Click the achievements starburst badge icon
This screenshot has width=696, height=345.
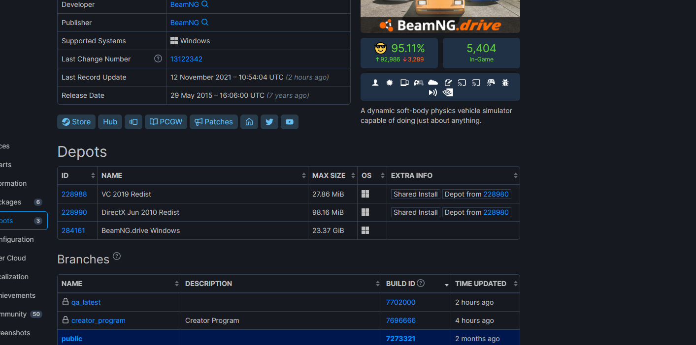[390, 83]
